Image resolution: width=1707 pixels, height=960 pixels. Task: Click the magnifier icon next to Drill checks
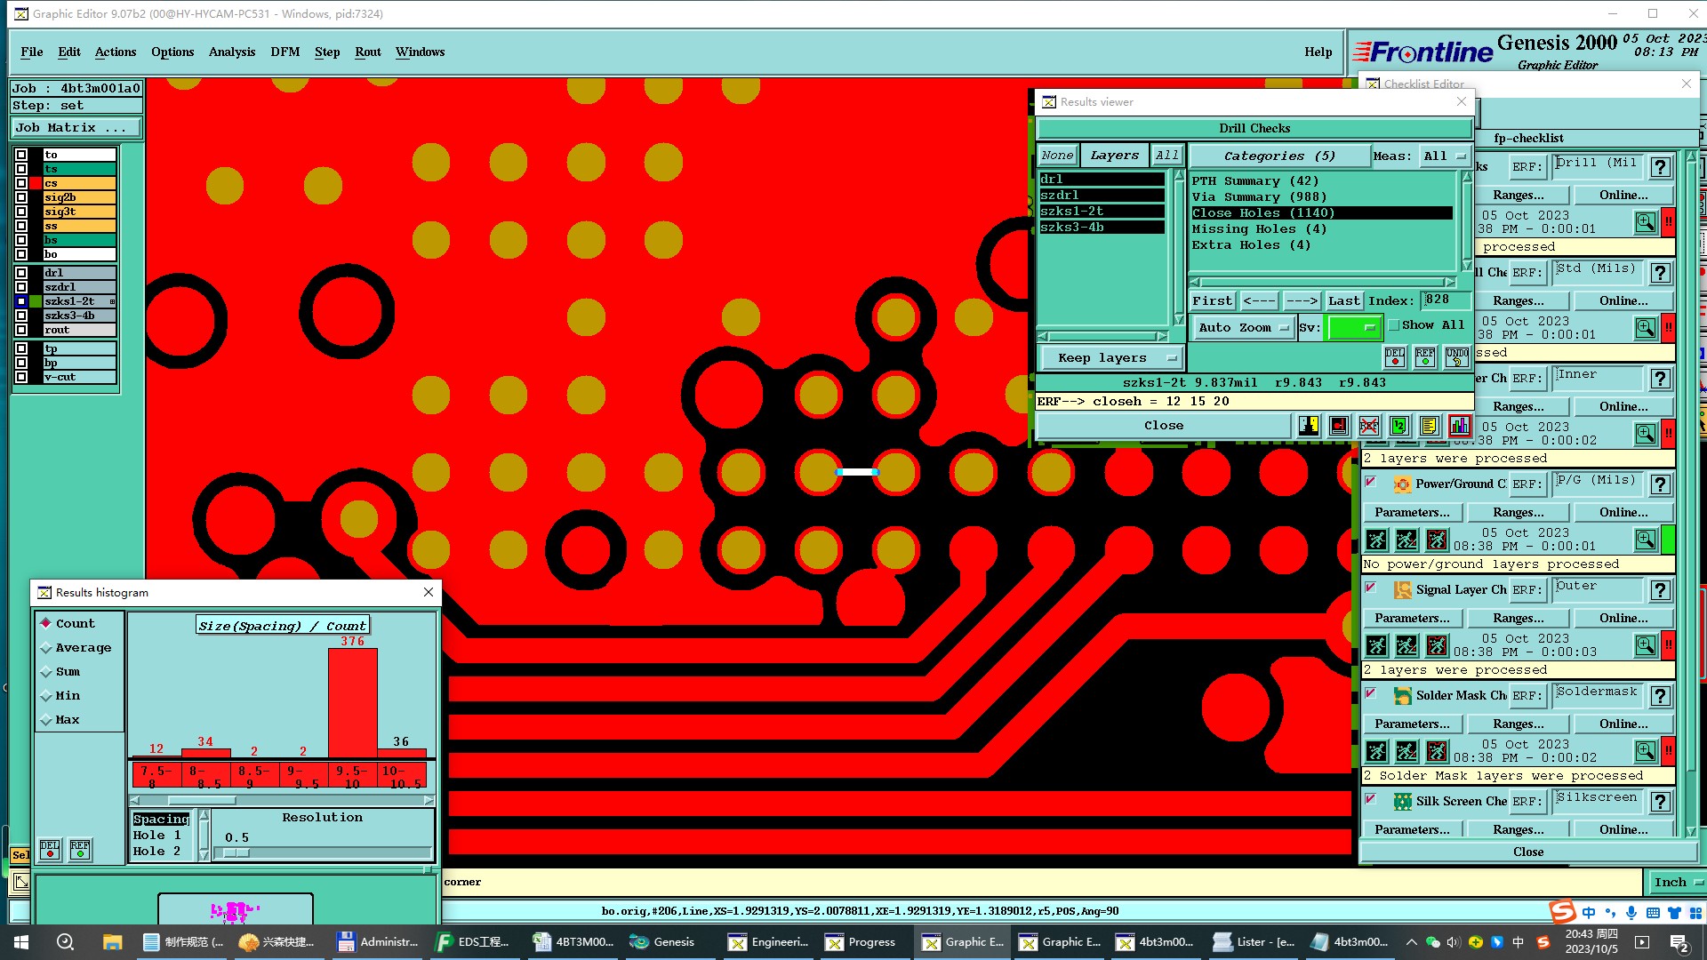coord(1645,221)
